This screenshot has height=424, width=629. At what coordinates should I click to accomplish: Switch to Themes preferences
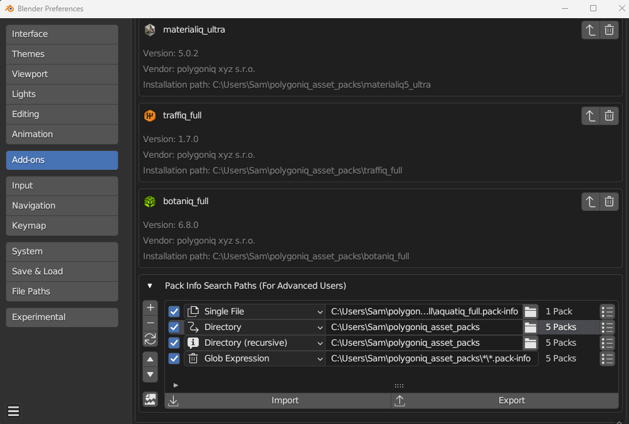coord(62,54)
